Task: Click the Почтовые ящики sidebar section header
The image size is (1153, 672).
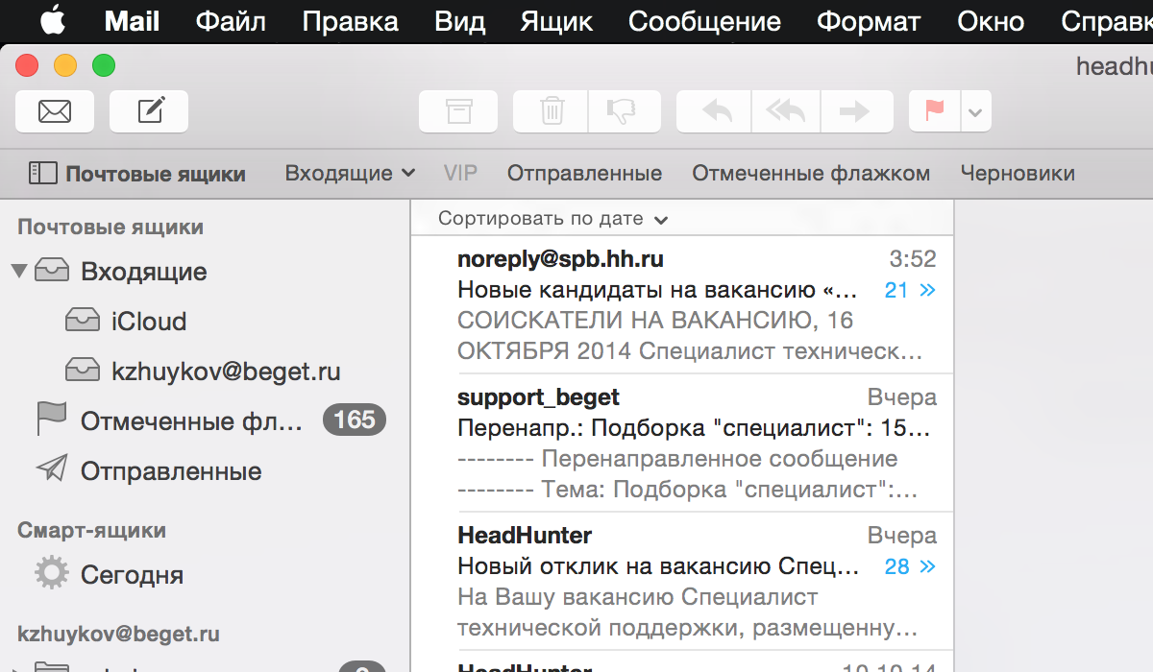Action: [110, 228]
